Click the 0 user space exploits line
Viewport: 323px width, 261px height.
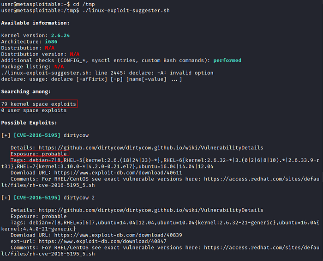(34, 110)
